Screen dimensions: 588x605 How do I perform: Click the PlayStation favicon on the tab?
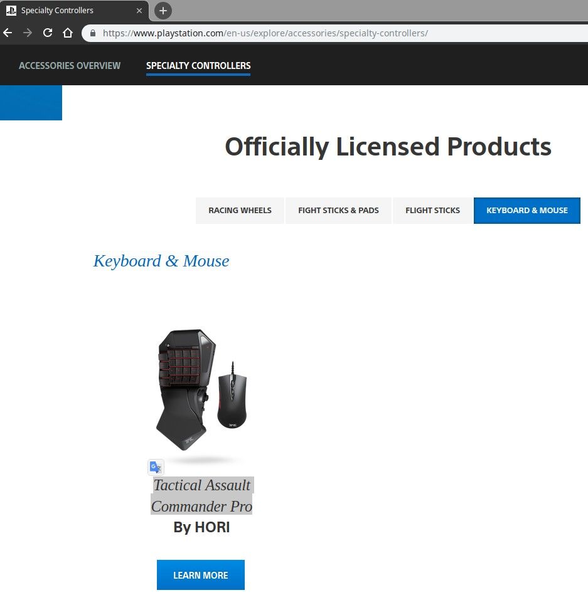click(x=11, y=11)
